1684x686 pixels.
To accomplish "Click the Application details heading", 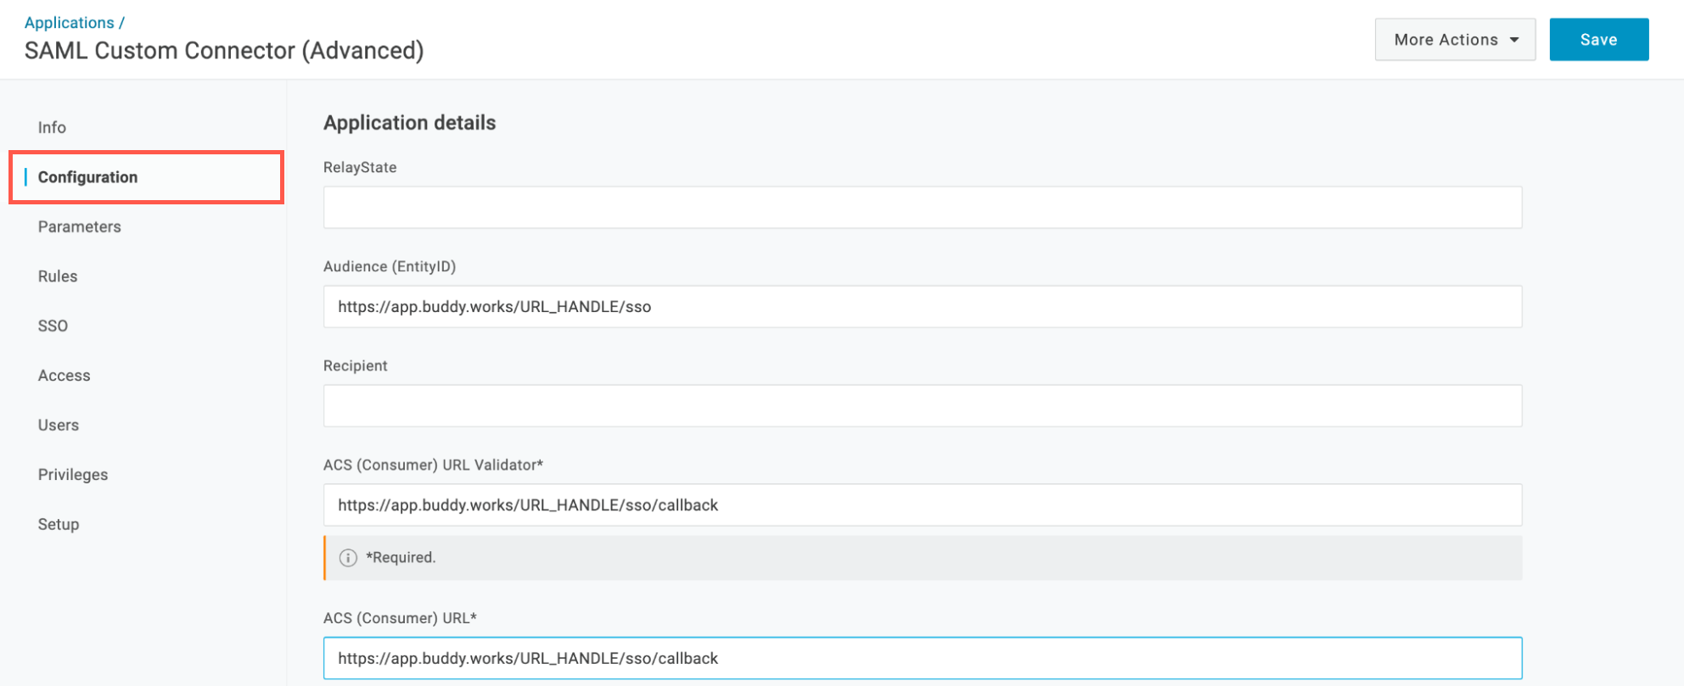I will [x=409, y=123].
